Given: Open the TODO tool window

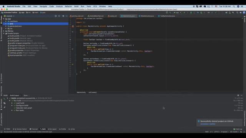Looking at the screenshot, I should [7, 129].
